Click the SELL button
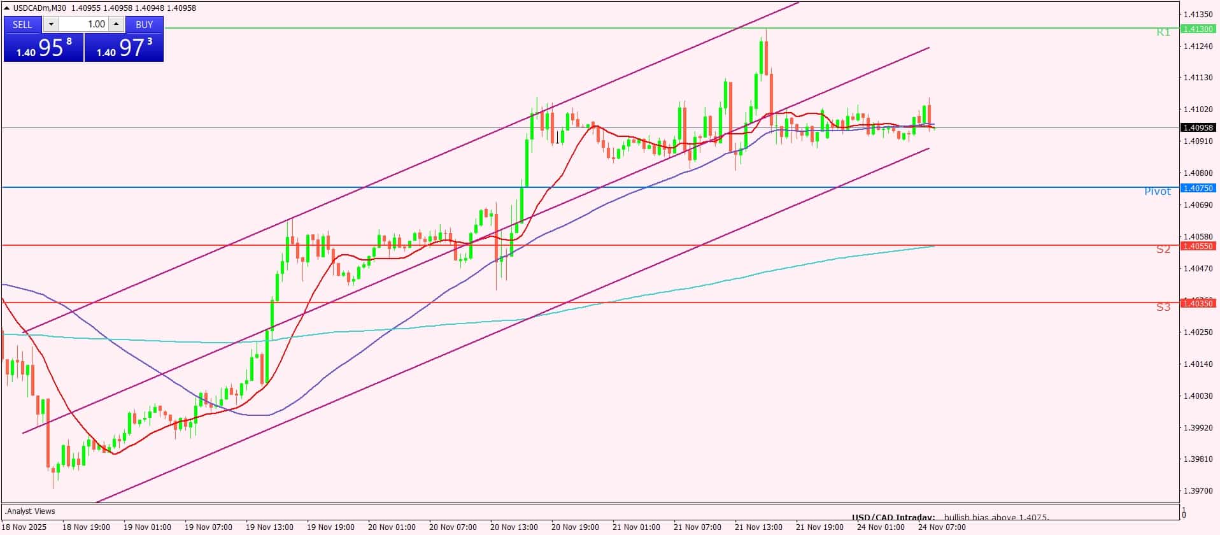Image resolution: width=1220 pixels, height=535 pixels. tap(22, 24)
